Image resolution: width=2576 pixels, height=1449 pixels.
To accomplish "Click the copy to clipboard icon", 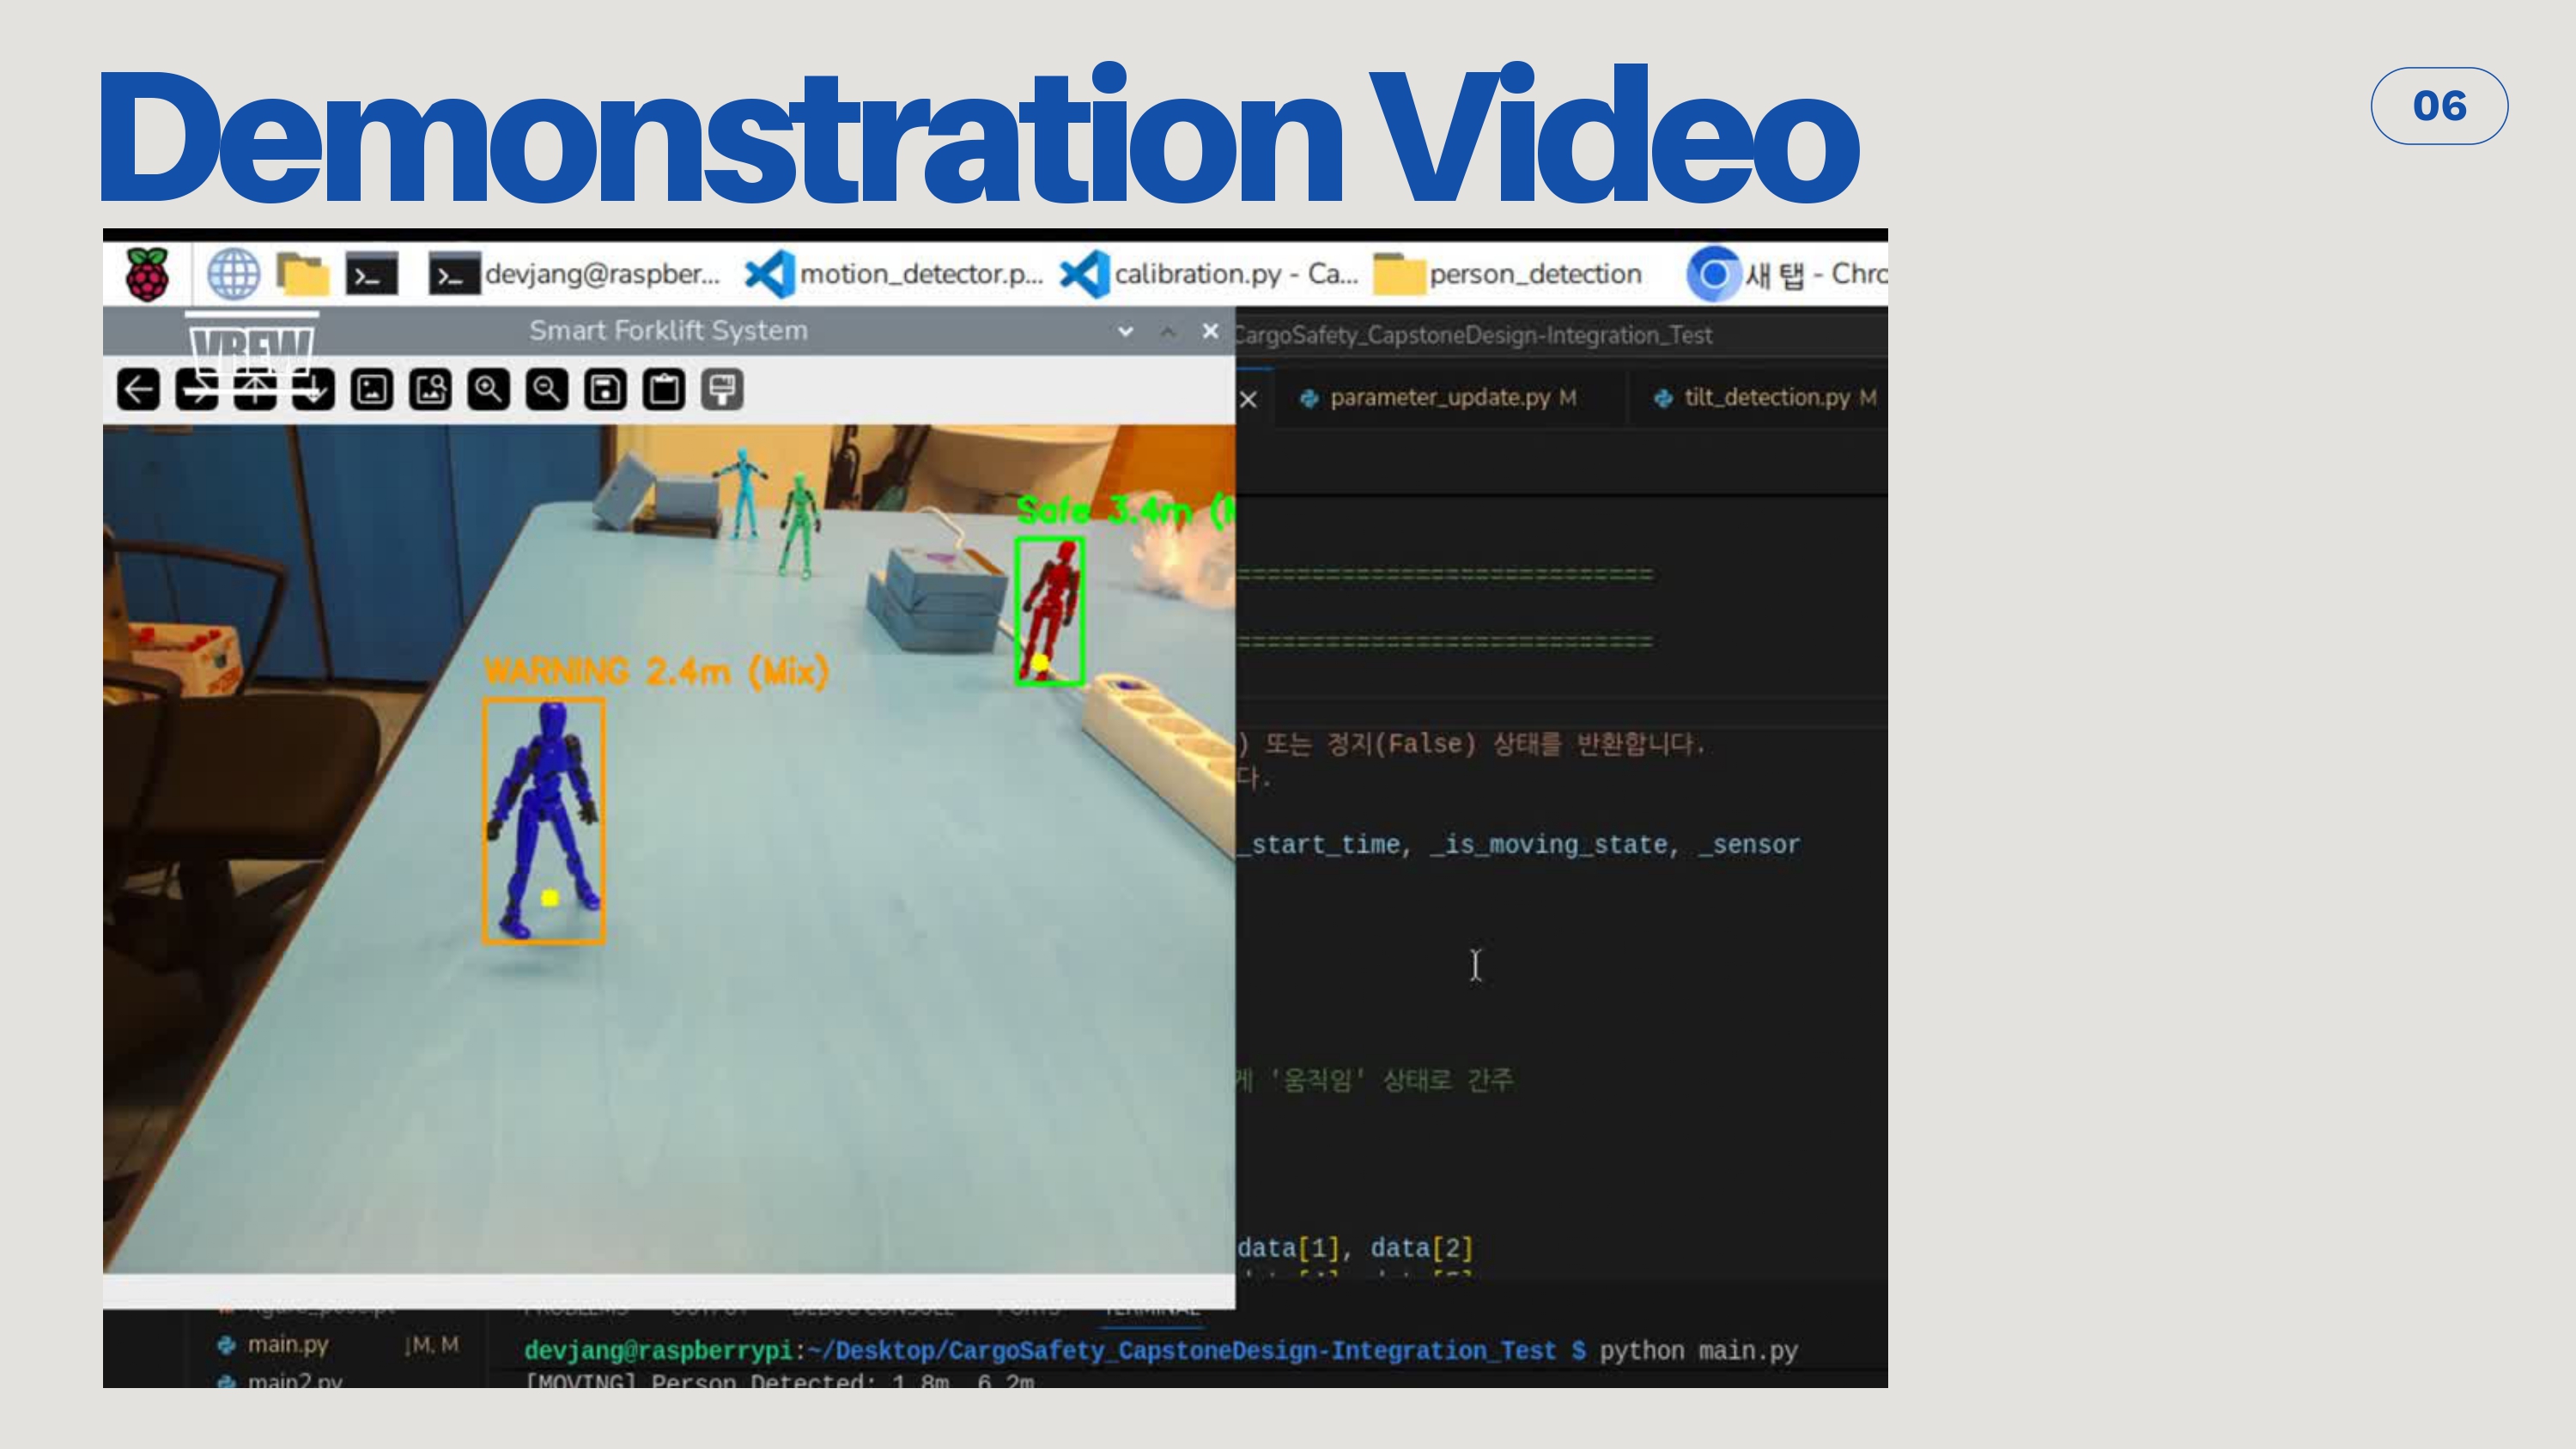I will (664, 389).
